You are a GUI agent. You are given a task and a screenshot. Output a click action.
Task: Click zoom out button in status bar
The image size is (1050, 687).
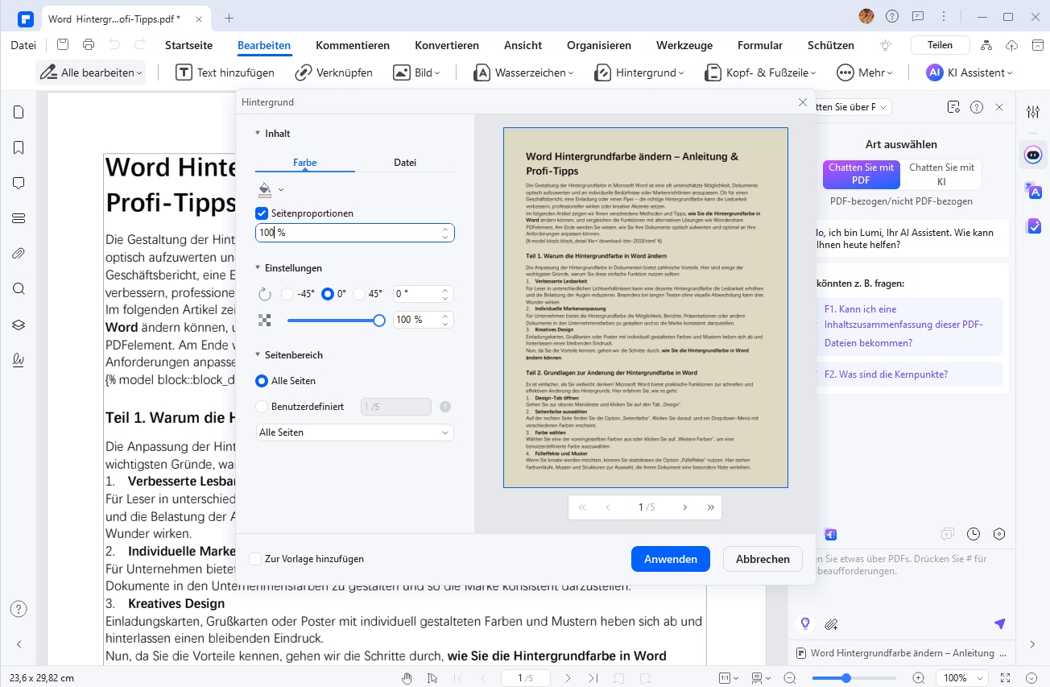point(790,678)
